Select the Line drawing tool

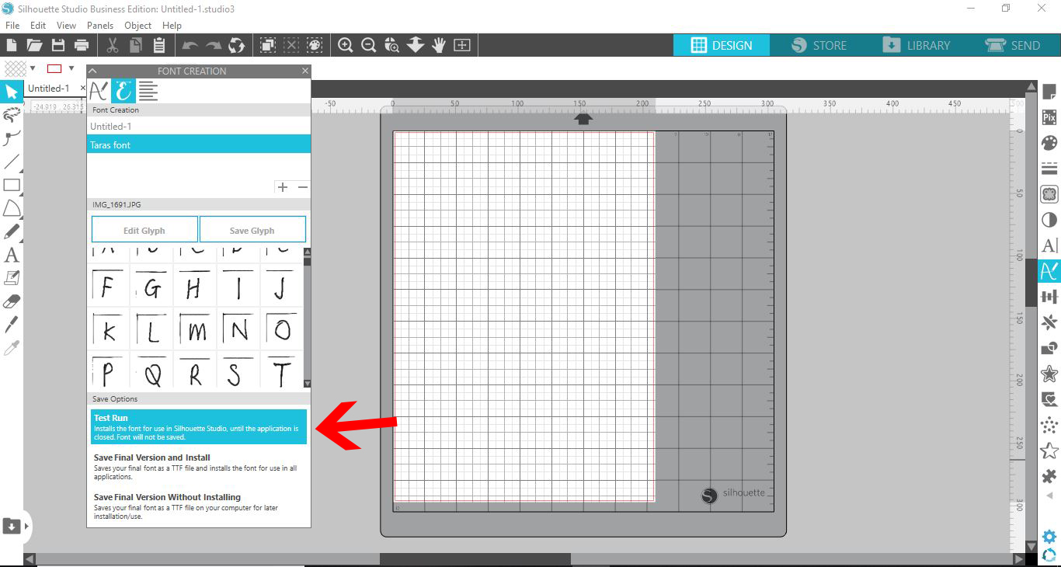[x=12, y=162]
